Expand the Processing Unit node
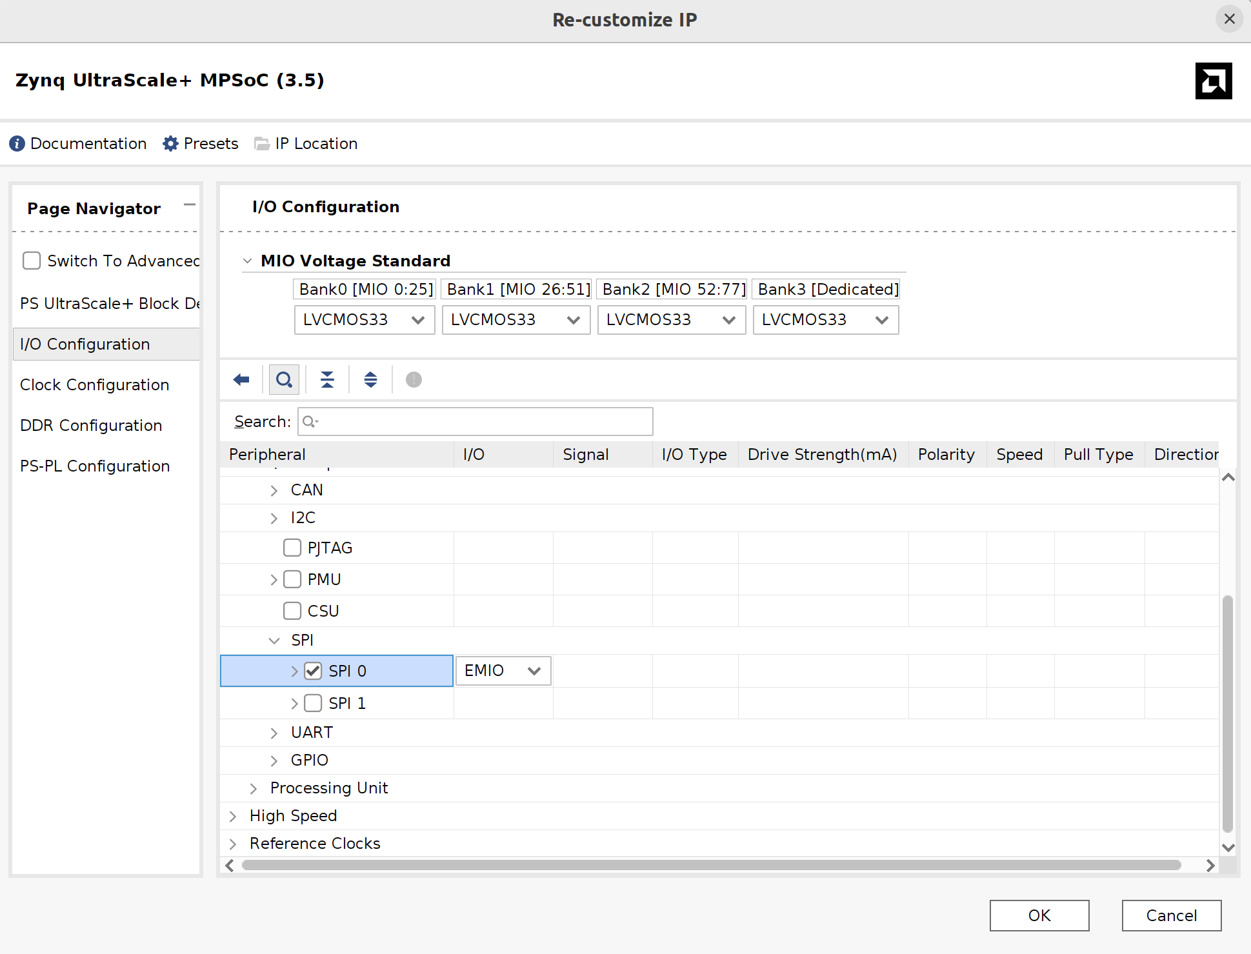The width and height of the screenshot is (1251, 954). tap(254, 788)
